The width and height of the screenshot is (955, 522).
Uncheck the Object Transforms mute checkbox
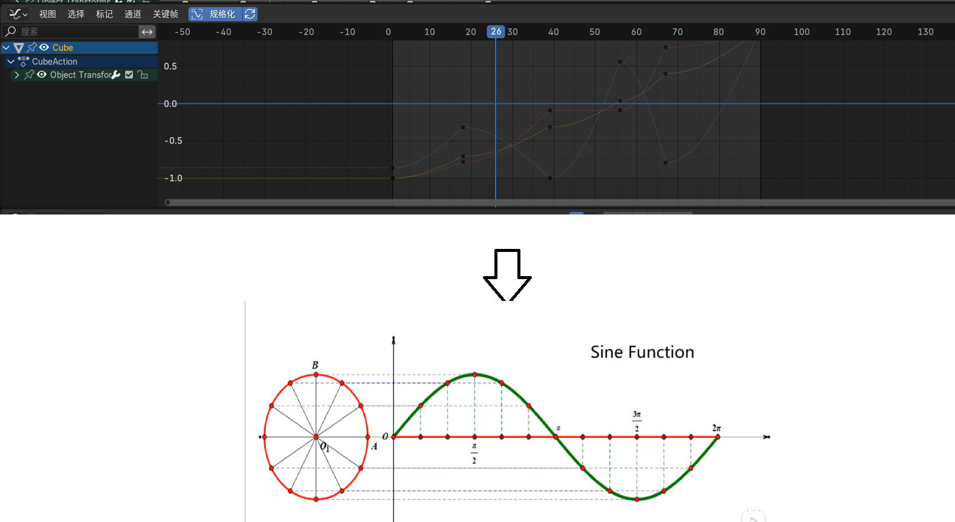129,75
